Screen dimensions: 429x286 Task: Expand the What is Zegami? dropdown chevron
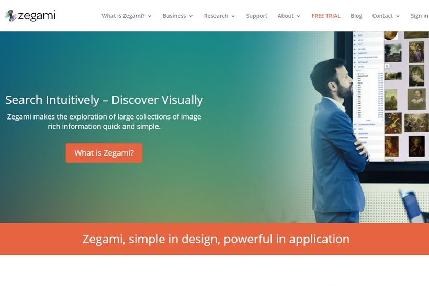coord(150,16)
